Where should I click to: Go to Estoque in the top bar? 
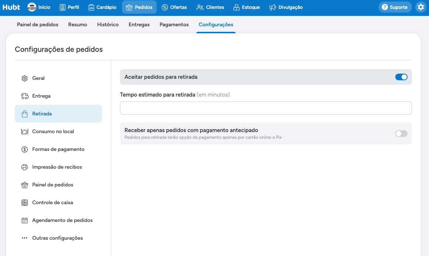246,7
